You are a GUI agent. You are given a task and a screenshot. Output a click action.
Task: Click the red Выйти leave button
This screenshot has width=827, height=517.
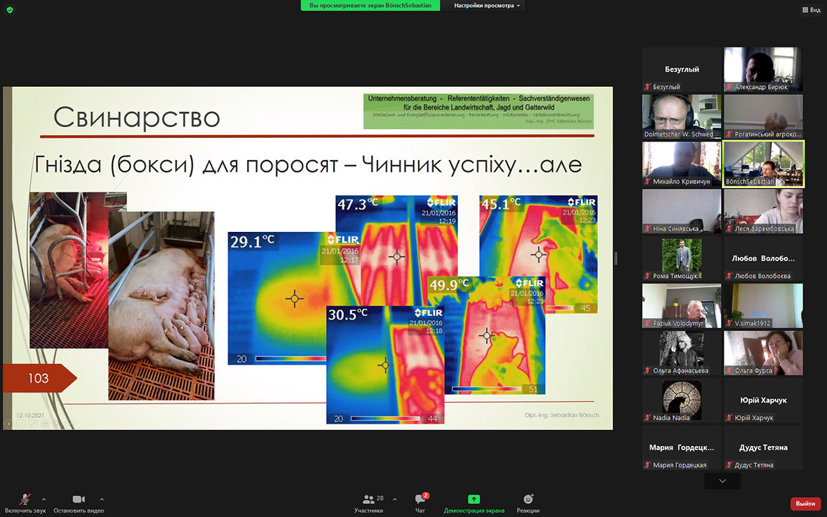[x=805, y=503]
